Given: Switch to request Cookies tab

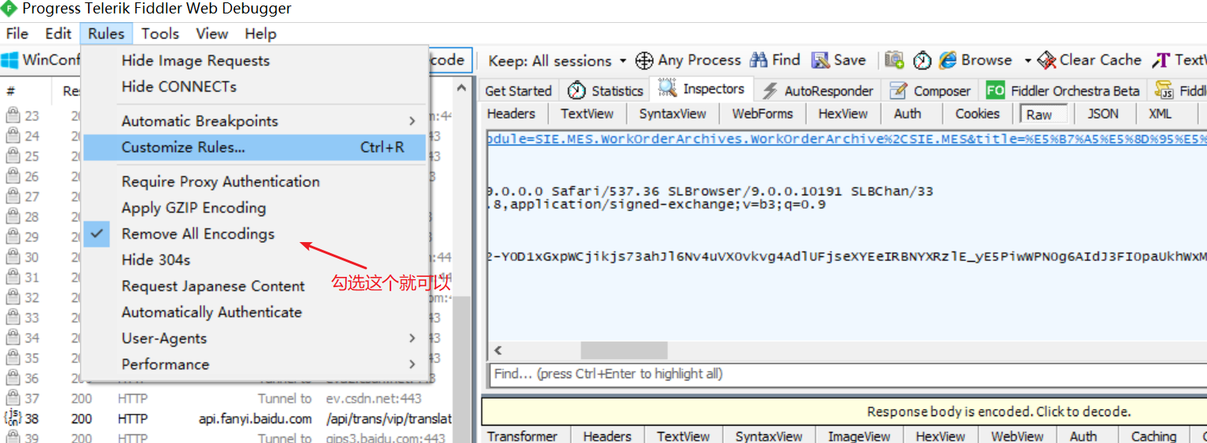Looking at the screenshot, I should tap(977, 113).
